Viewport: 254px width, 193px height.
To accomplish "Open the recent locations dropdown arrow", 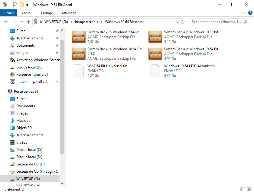I will click(22, 22).
